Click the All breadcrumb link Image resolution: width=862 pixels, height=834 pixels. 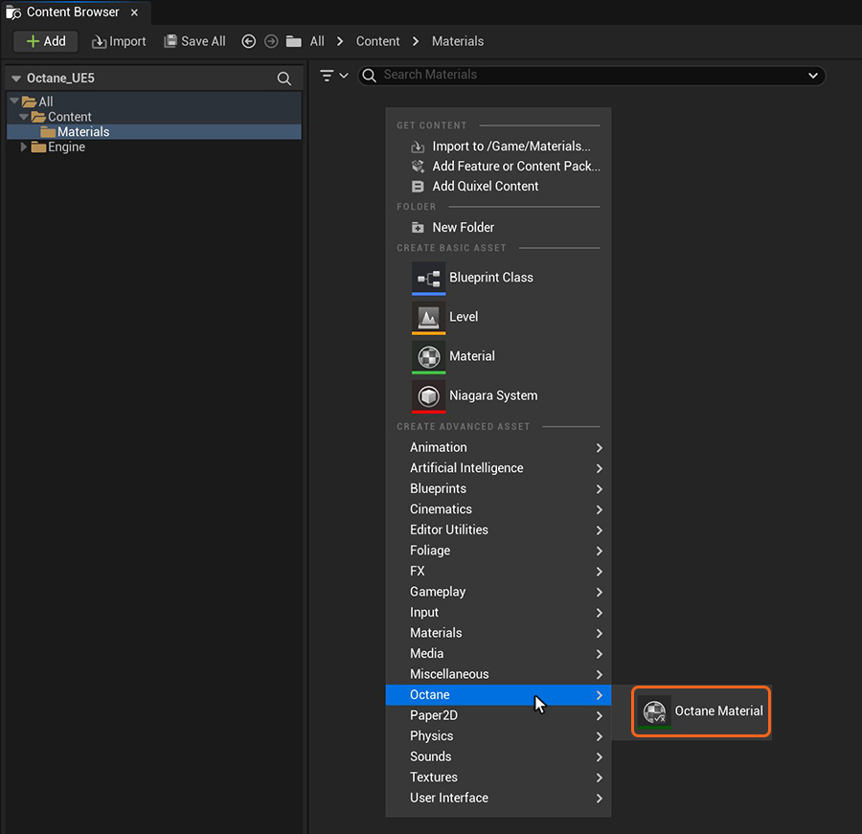coord(317,41)
